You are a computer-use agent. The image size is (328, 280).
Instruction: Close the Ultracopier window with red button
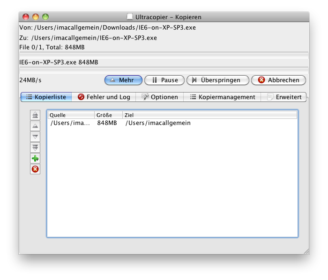26,17
